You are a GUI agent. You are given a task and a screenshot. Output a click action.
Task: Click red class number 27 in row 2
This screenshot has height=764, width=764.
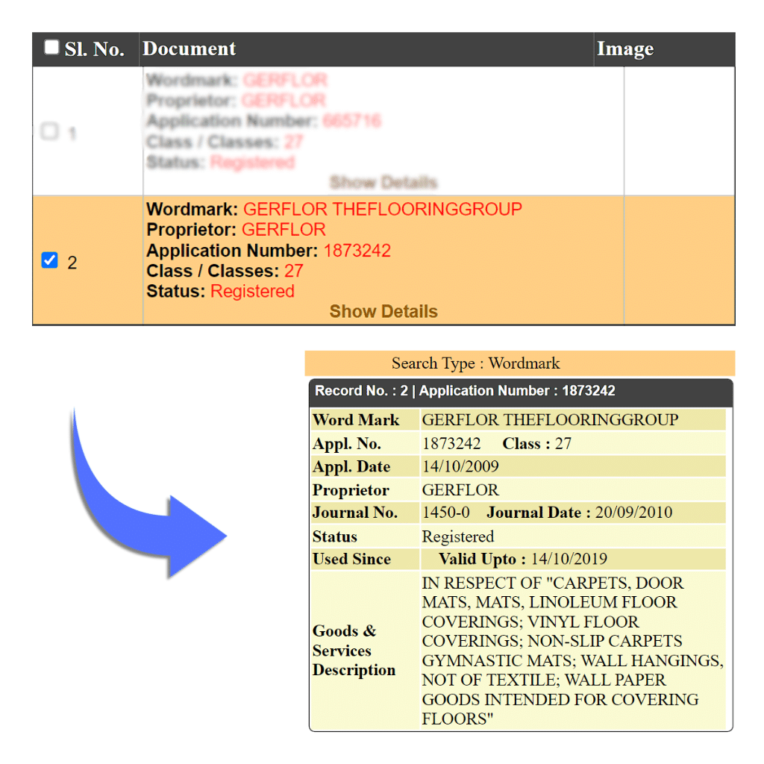click(293, 271)
